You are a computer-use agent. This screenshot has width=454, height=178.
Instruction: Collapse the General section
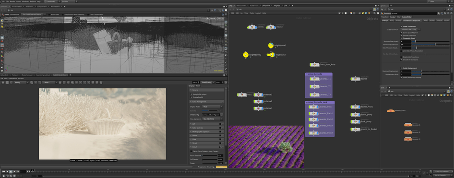tap(207, 90)
